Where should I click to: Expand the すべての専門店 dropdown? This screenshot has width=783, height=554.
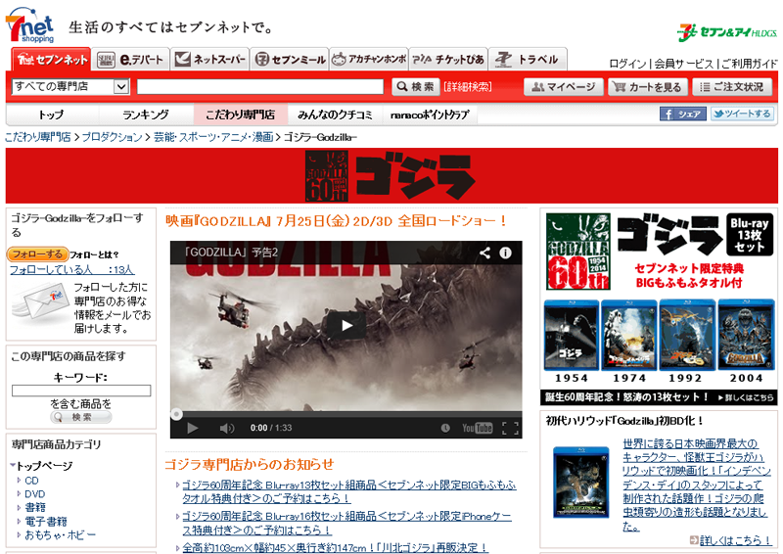pyautogui.click(x=70, y=87)
